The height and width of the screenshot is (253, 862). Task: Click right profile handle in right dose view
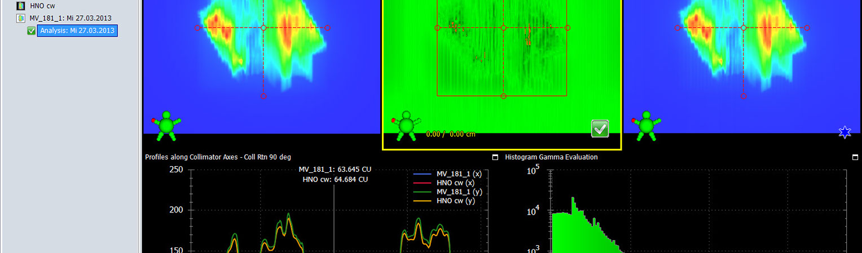[x=808, y=28]
